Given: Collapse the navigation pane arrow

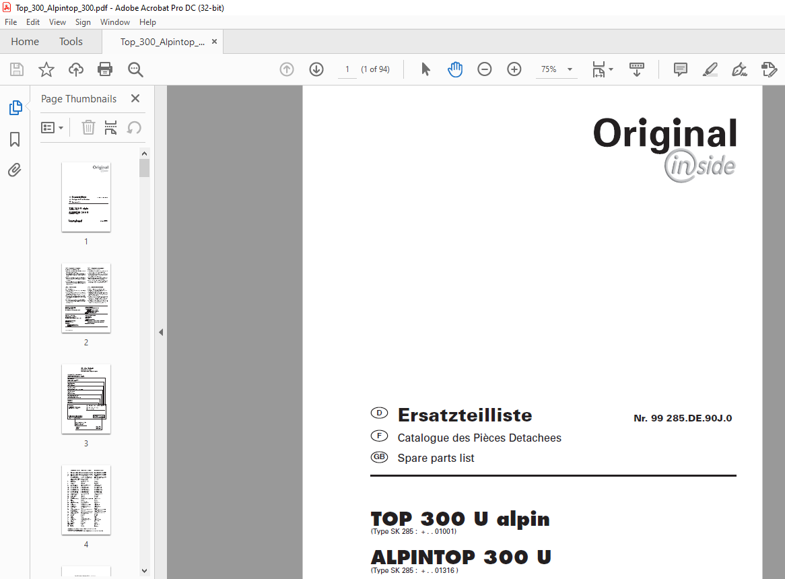Looking at the screenshot, I should coord(161,333).
